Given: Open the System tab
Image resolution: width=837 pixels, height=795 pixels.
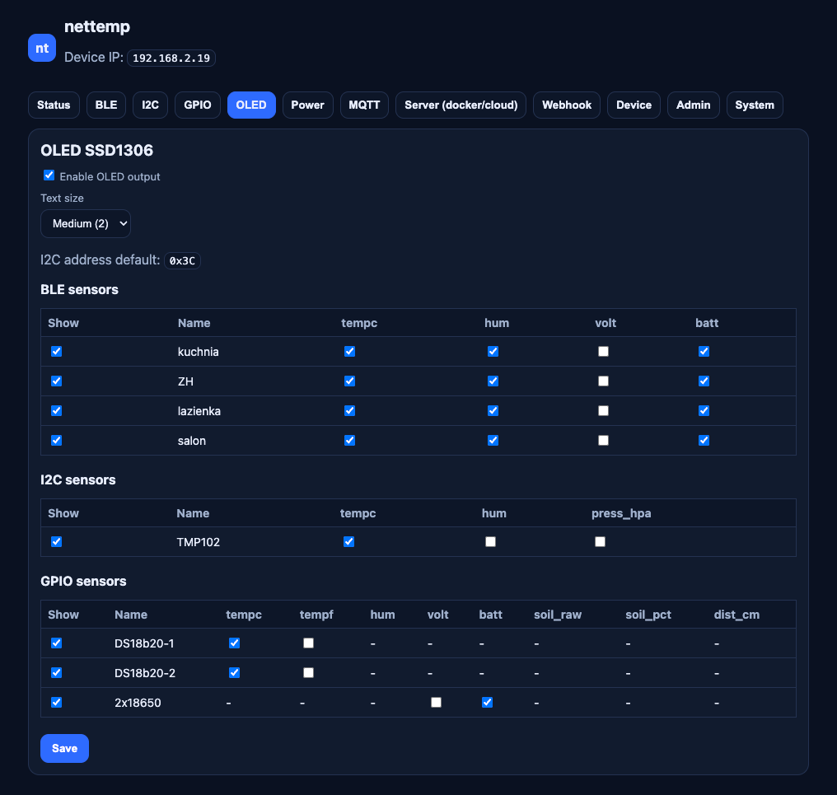Looking at the screenshot, I should 754,105.
